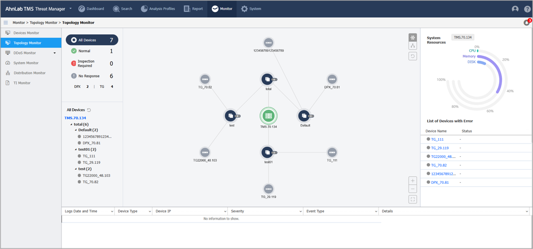Zoom in the topology with plus button
Image resolution: width=533 pixels, height=249 pixels.
(x=413, y=180)
